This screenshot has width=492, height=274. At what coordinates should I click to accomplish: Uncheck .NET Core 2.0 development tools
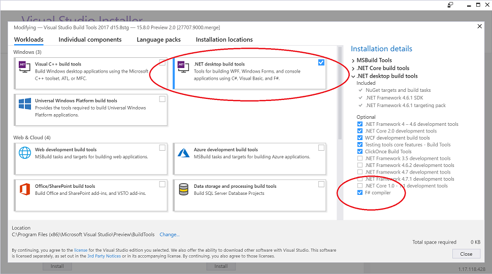pos(360,131)
